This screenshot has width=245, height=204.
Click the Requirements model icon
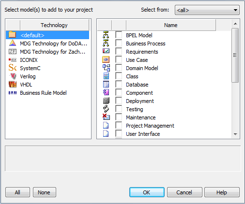(106, 51)
